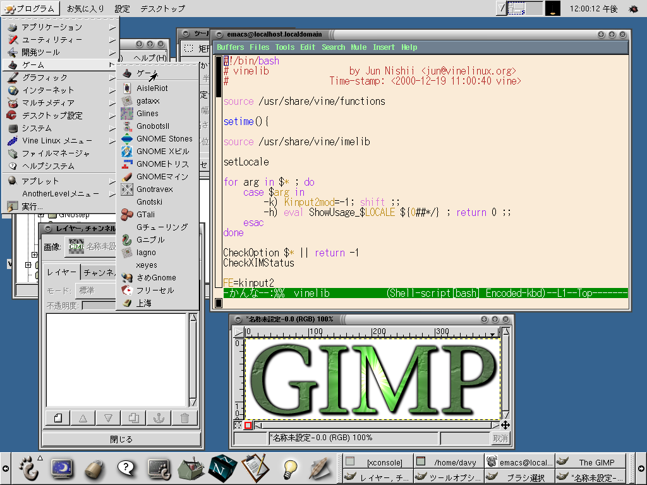Click 閉じる button in Layers dialog
Screen dimensions: 647x485
coord(121,440)
